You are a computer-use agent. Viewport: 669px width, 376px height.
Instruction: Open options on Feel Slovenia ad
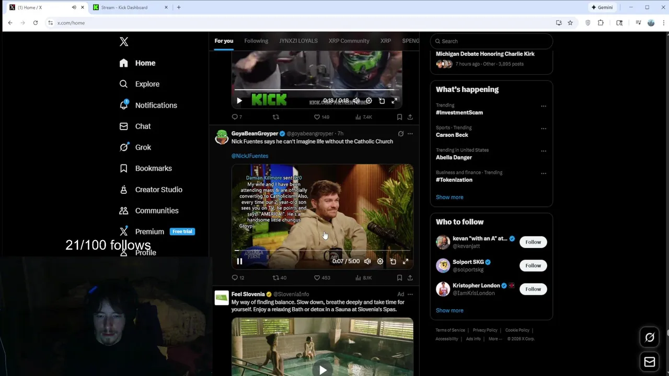pos(410,294)
